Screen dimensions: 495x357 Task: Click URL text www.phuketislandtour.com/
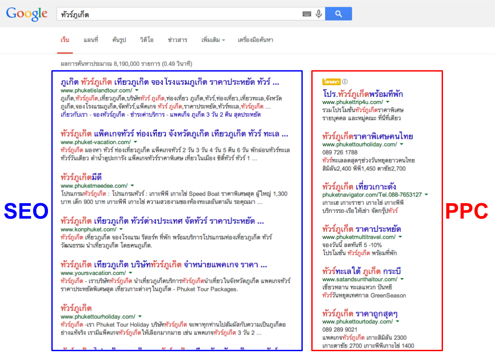pyautogui.click(x=96, y=91)
